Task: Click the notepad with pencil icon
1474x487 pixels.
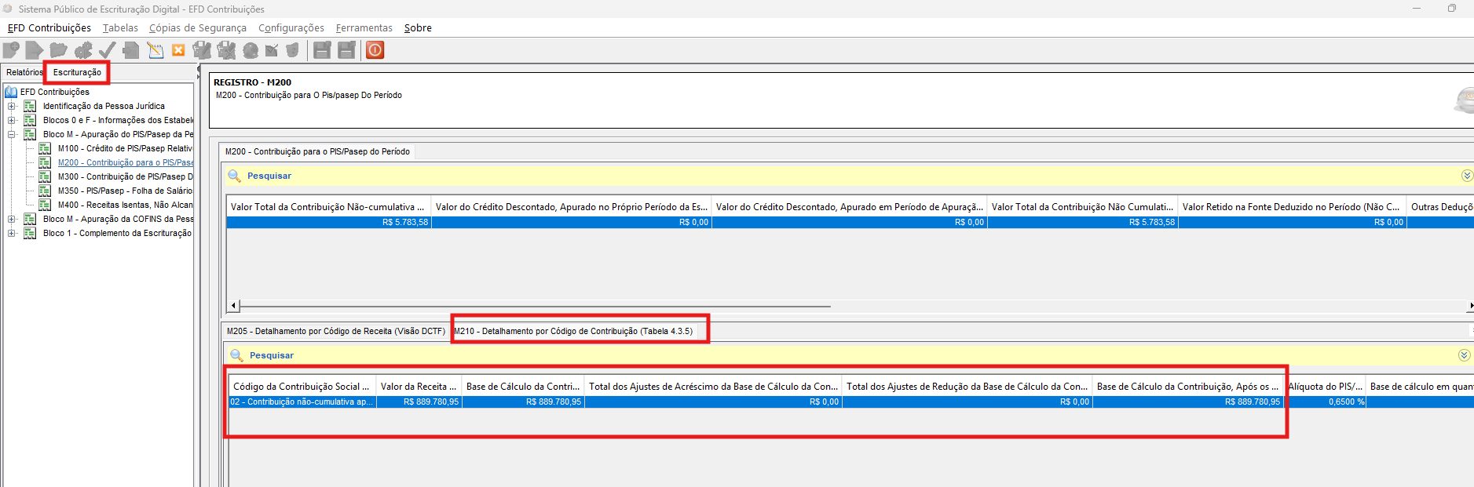Action: [155, 51]
